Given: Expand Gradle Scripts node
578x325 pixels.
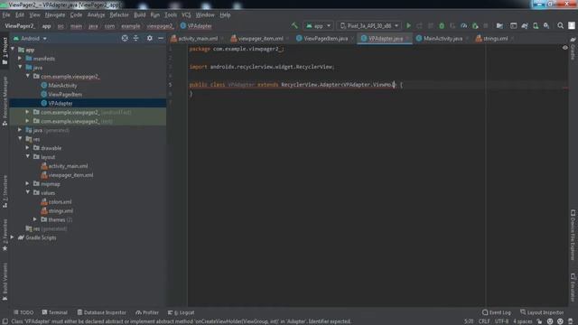Looking at the screenshot, I should [x=13, y=237].
